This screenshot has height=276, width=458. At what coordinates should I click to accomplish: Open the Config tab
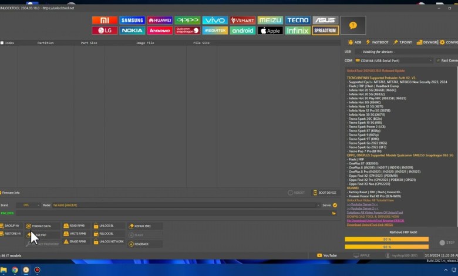click(x=449, y=42)
